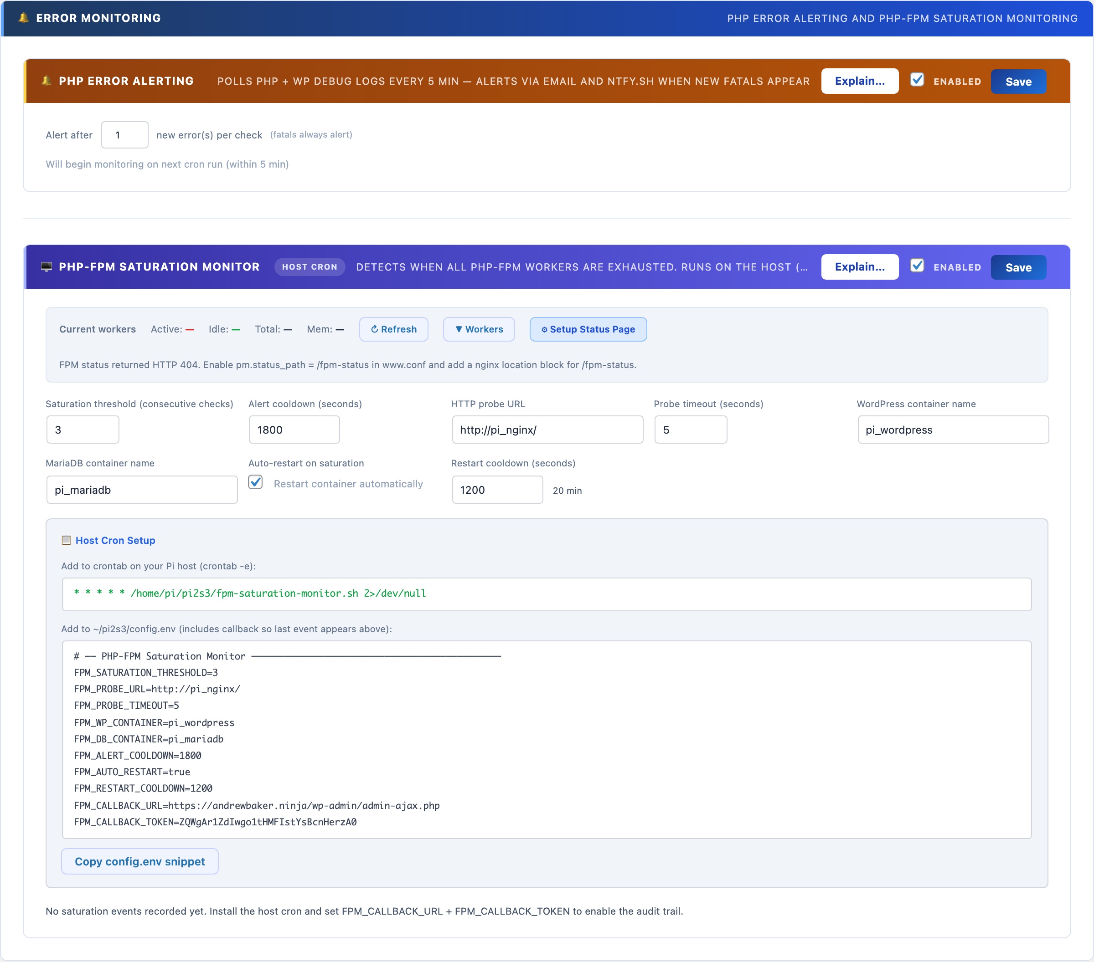The width and height of the screenshot is (1094, 962).
Task: Edit the WordPress container name field
Action: click(x=953, y=430)
